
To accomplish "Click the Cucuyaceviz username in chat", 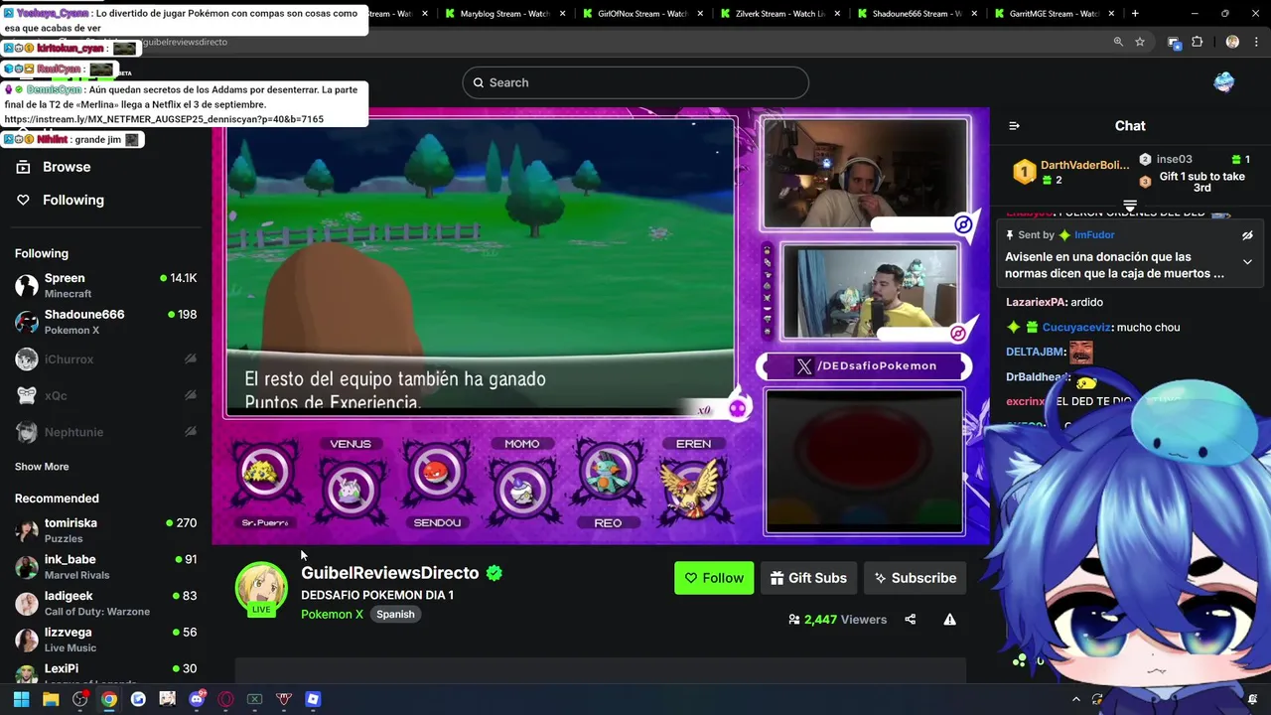I will pyautogui.click(x=1076, y=327).
